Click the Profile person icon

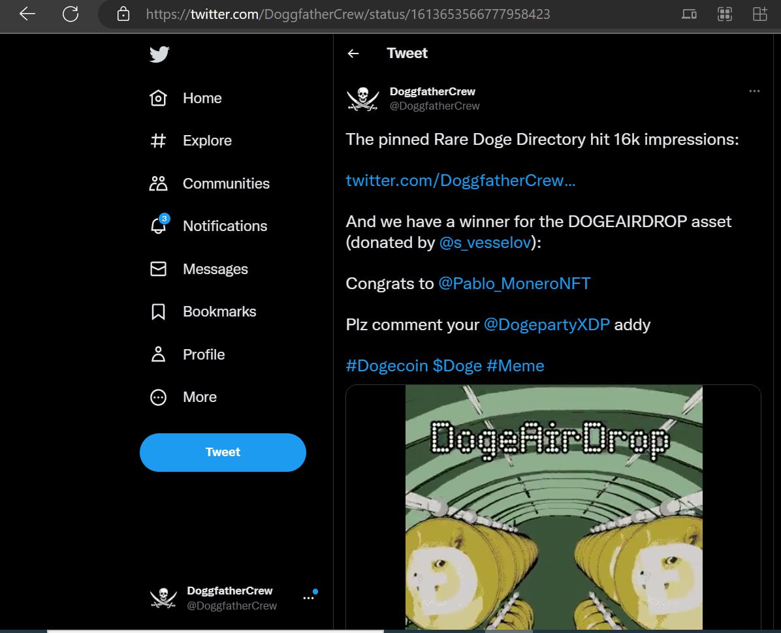click(x=159, y=354)
